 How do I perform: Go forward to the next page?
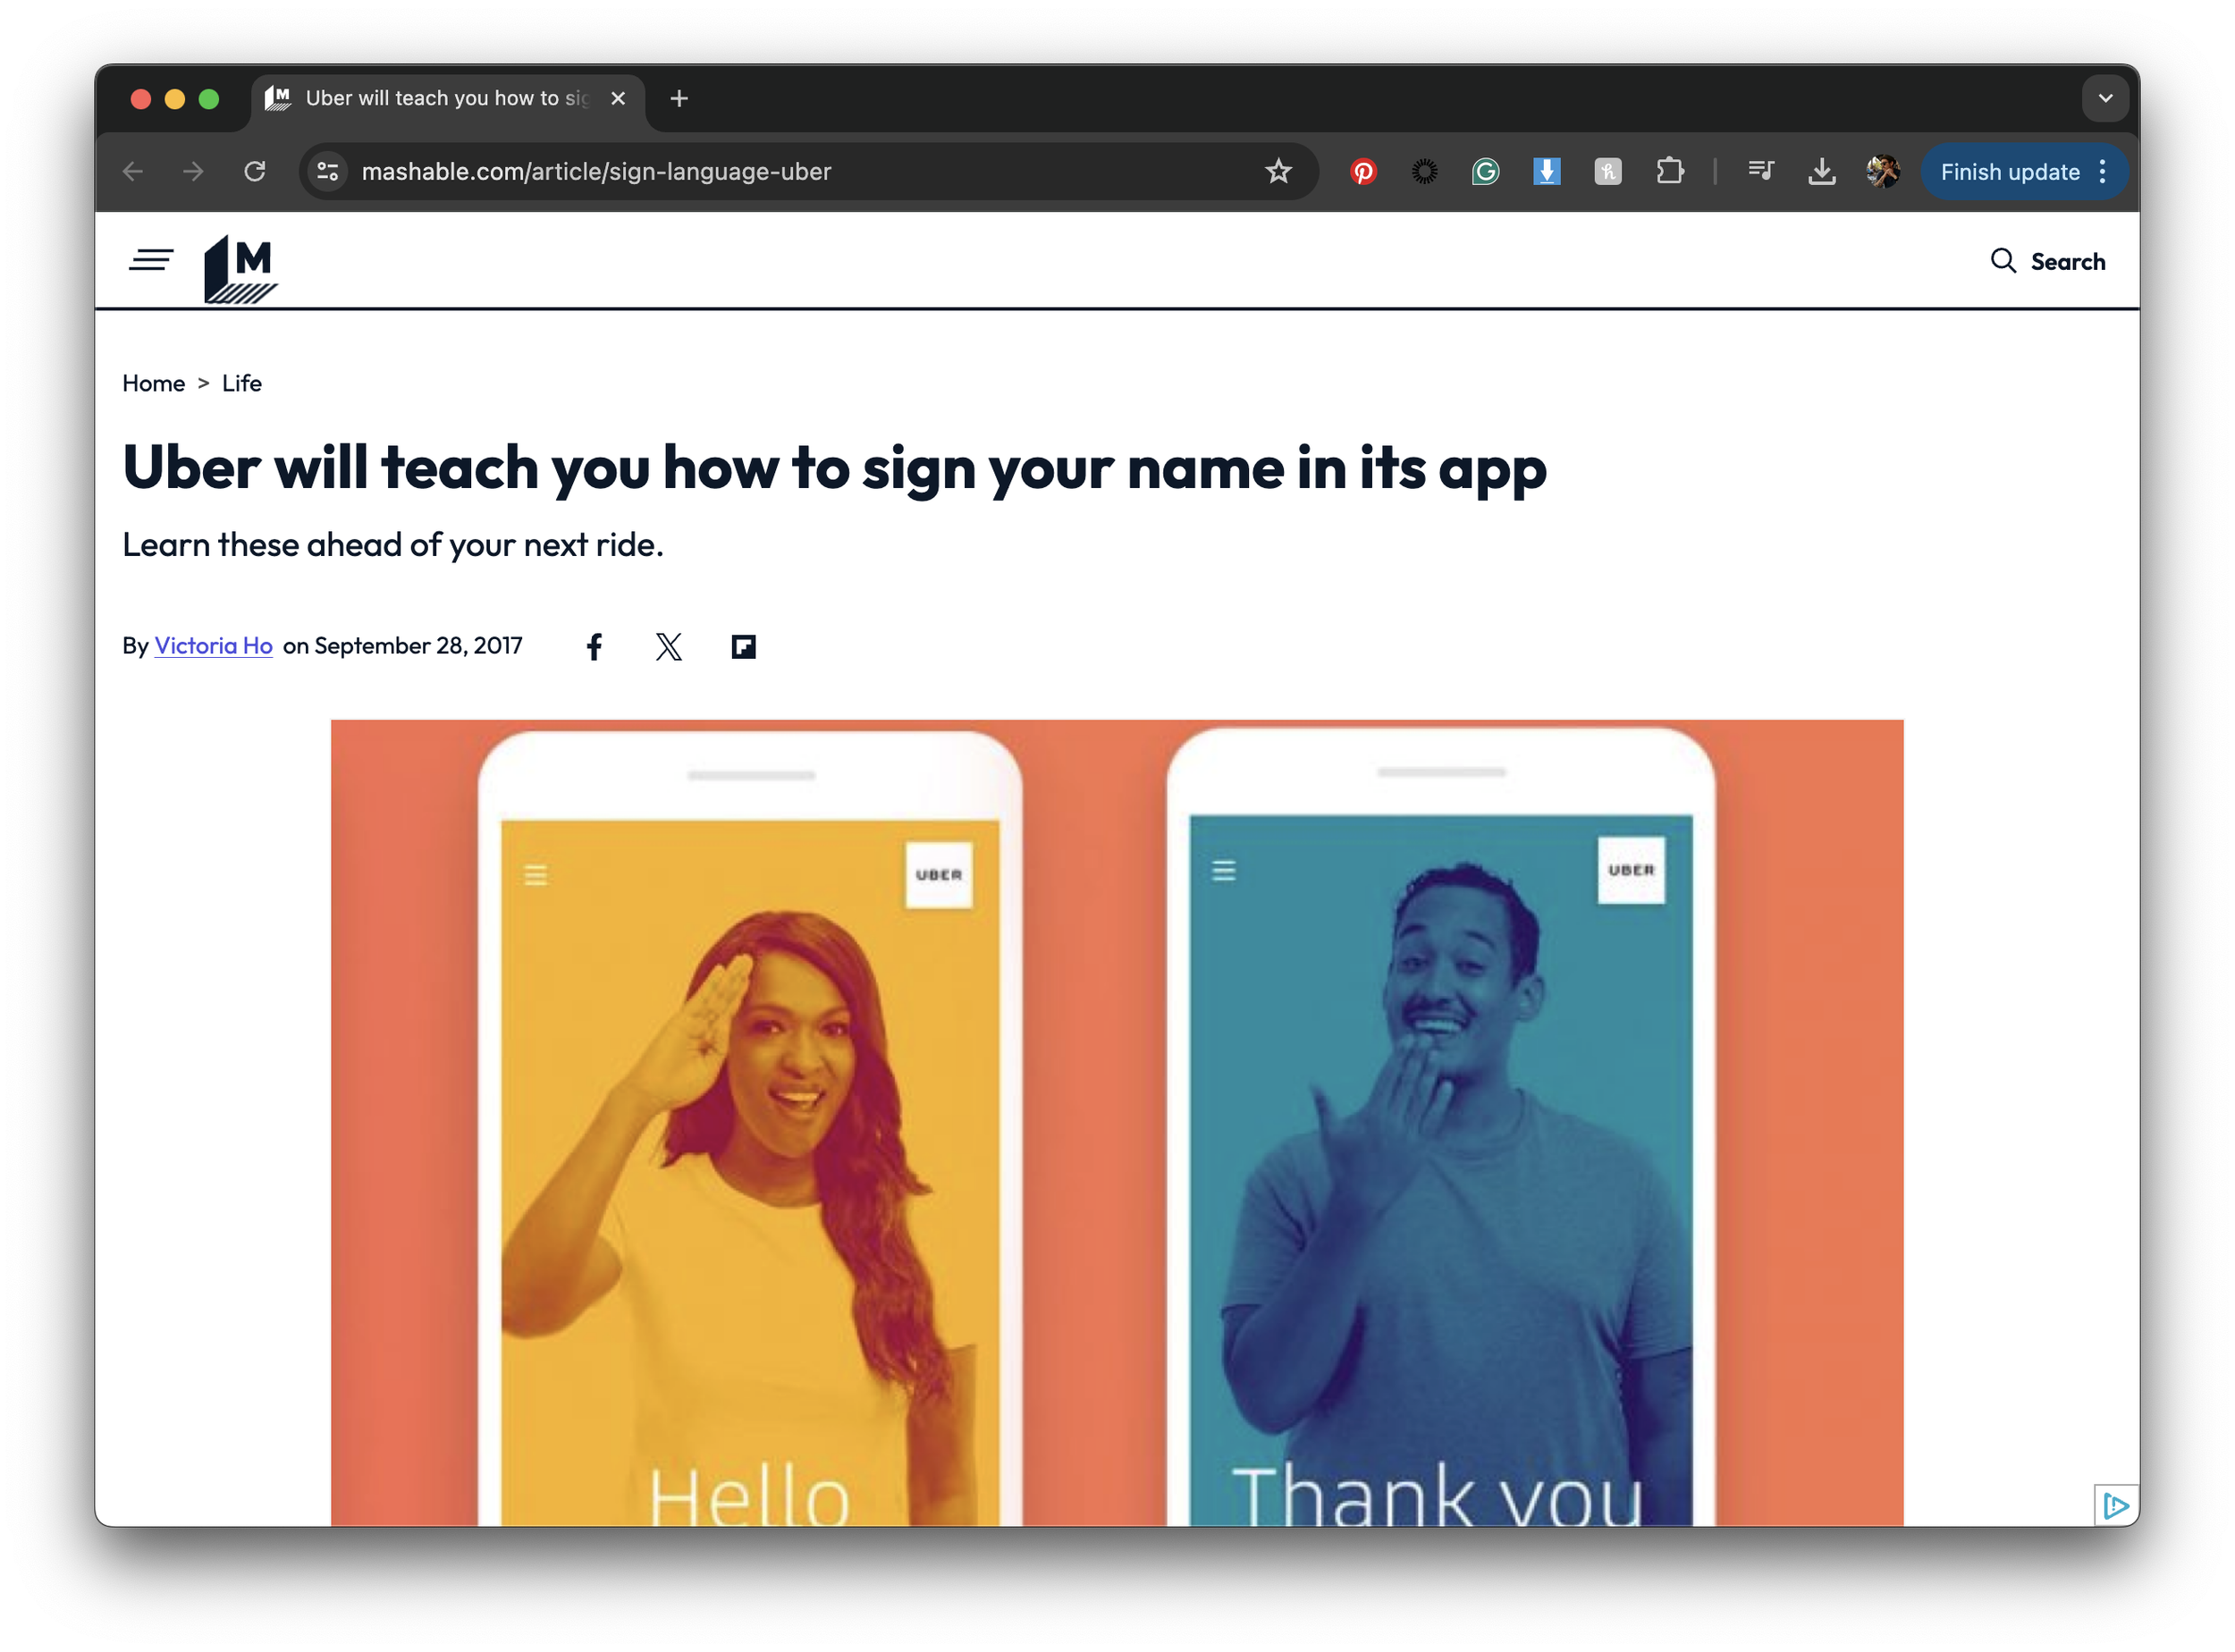(194, 172)
